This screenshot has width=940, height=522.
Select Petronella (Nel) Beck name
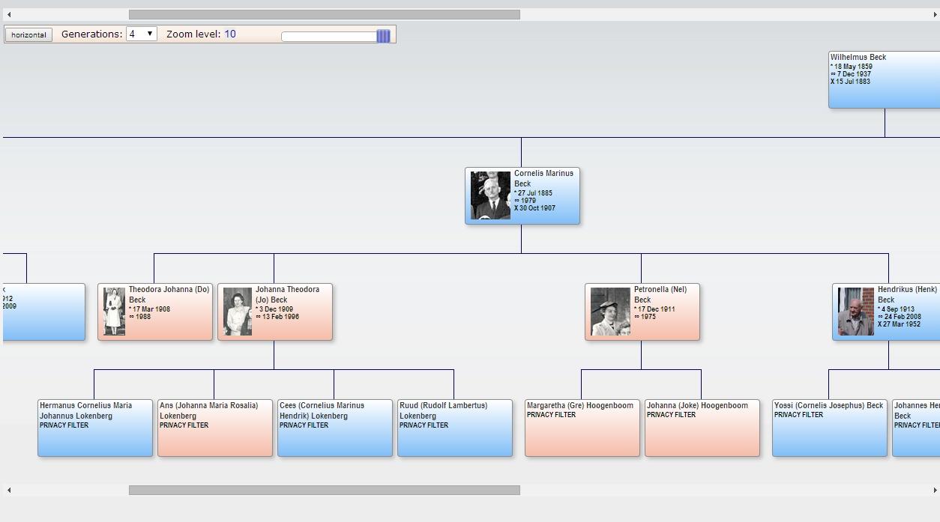(x=660, y=294)
